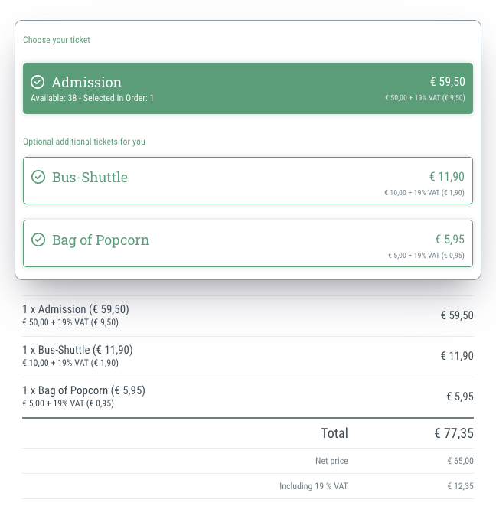Select the "1 x Bus-Shuttle" order summary line
This screenshot has width=496, height=519.
pyautogui.click(x=77, y=351)
